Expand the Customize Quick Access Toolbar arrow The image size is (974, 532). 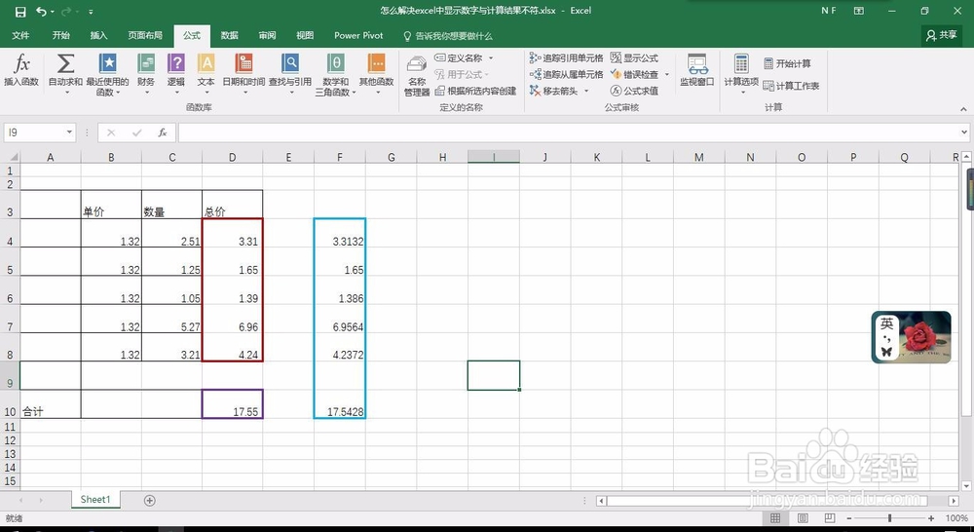tap(91, 12)
